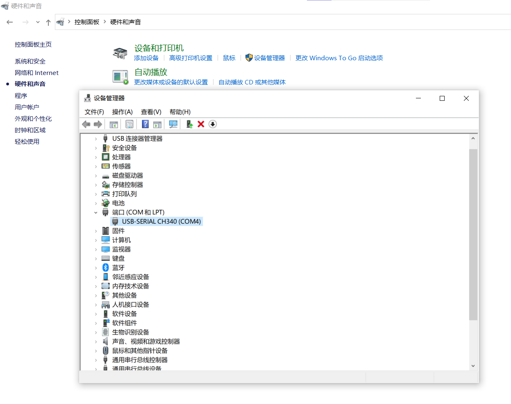Go to 系统和安全 in the sidebar

pos(30,61)
